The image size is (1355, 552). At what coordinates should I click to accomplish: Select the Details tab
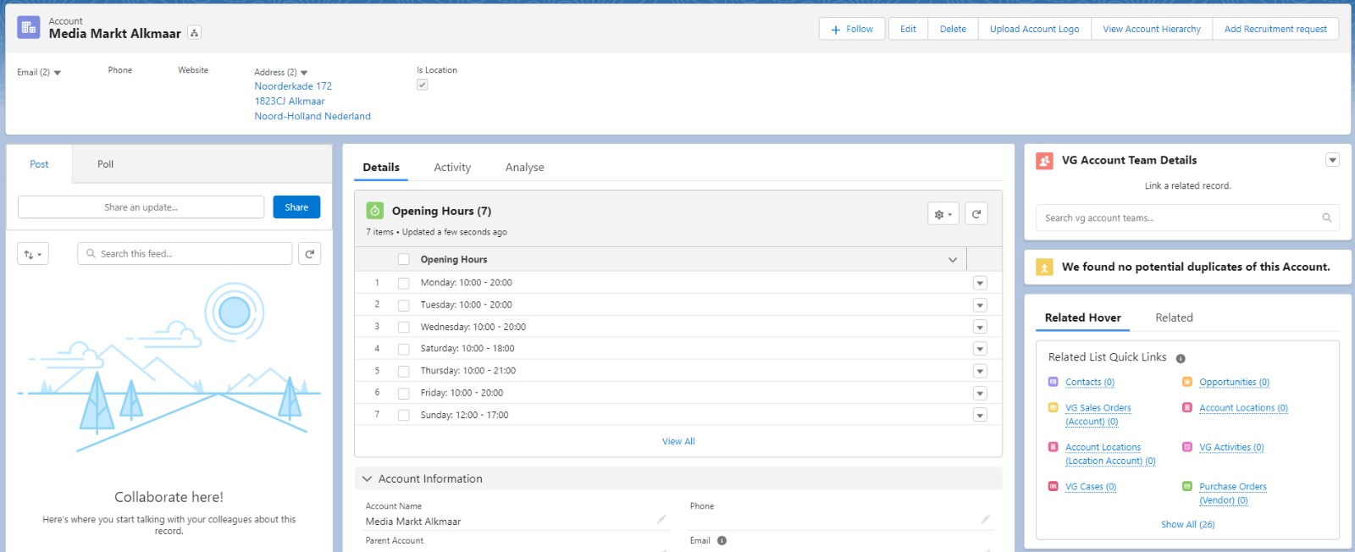381,168
